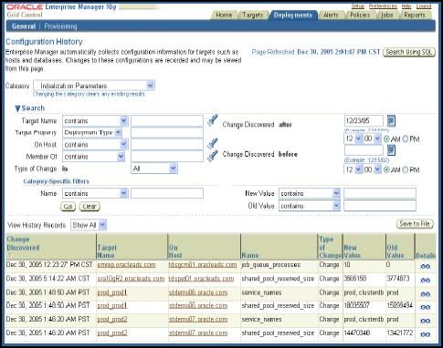This screenshot has width=443, height=348.
Task: Click the Clear button
Action: tap(90, 207)
